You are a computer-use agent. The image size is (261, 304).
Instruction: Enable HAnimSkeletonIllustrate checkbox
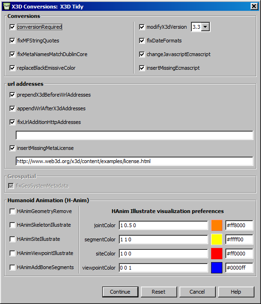12,225
